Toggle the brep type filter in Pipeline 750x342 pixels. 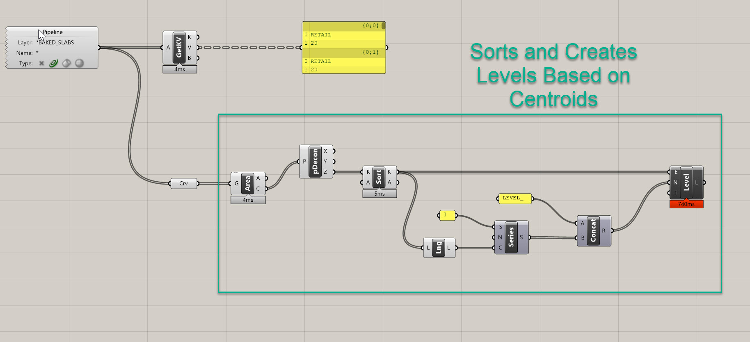click(x=66, y=63)
